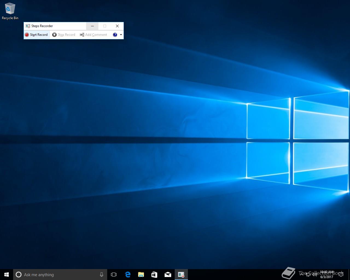
Task: Minimize the Steps Recorder window
Action: coord(92,26)
